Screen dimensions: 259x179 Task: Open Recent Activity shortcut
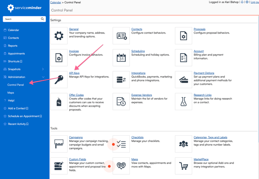click(x=17, y=124)
